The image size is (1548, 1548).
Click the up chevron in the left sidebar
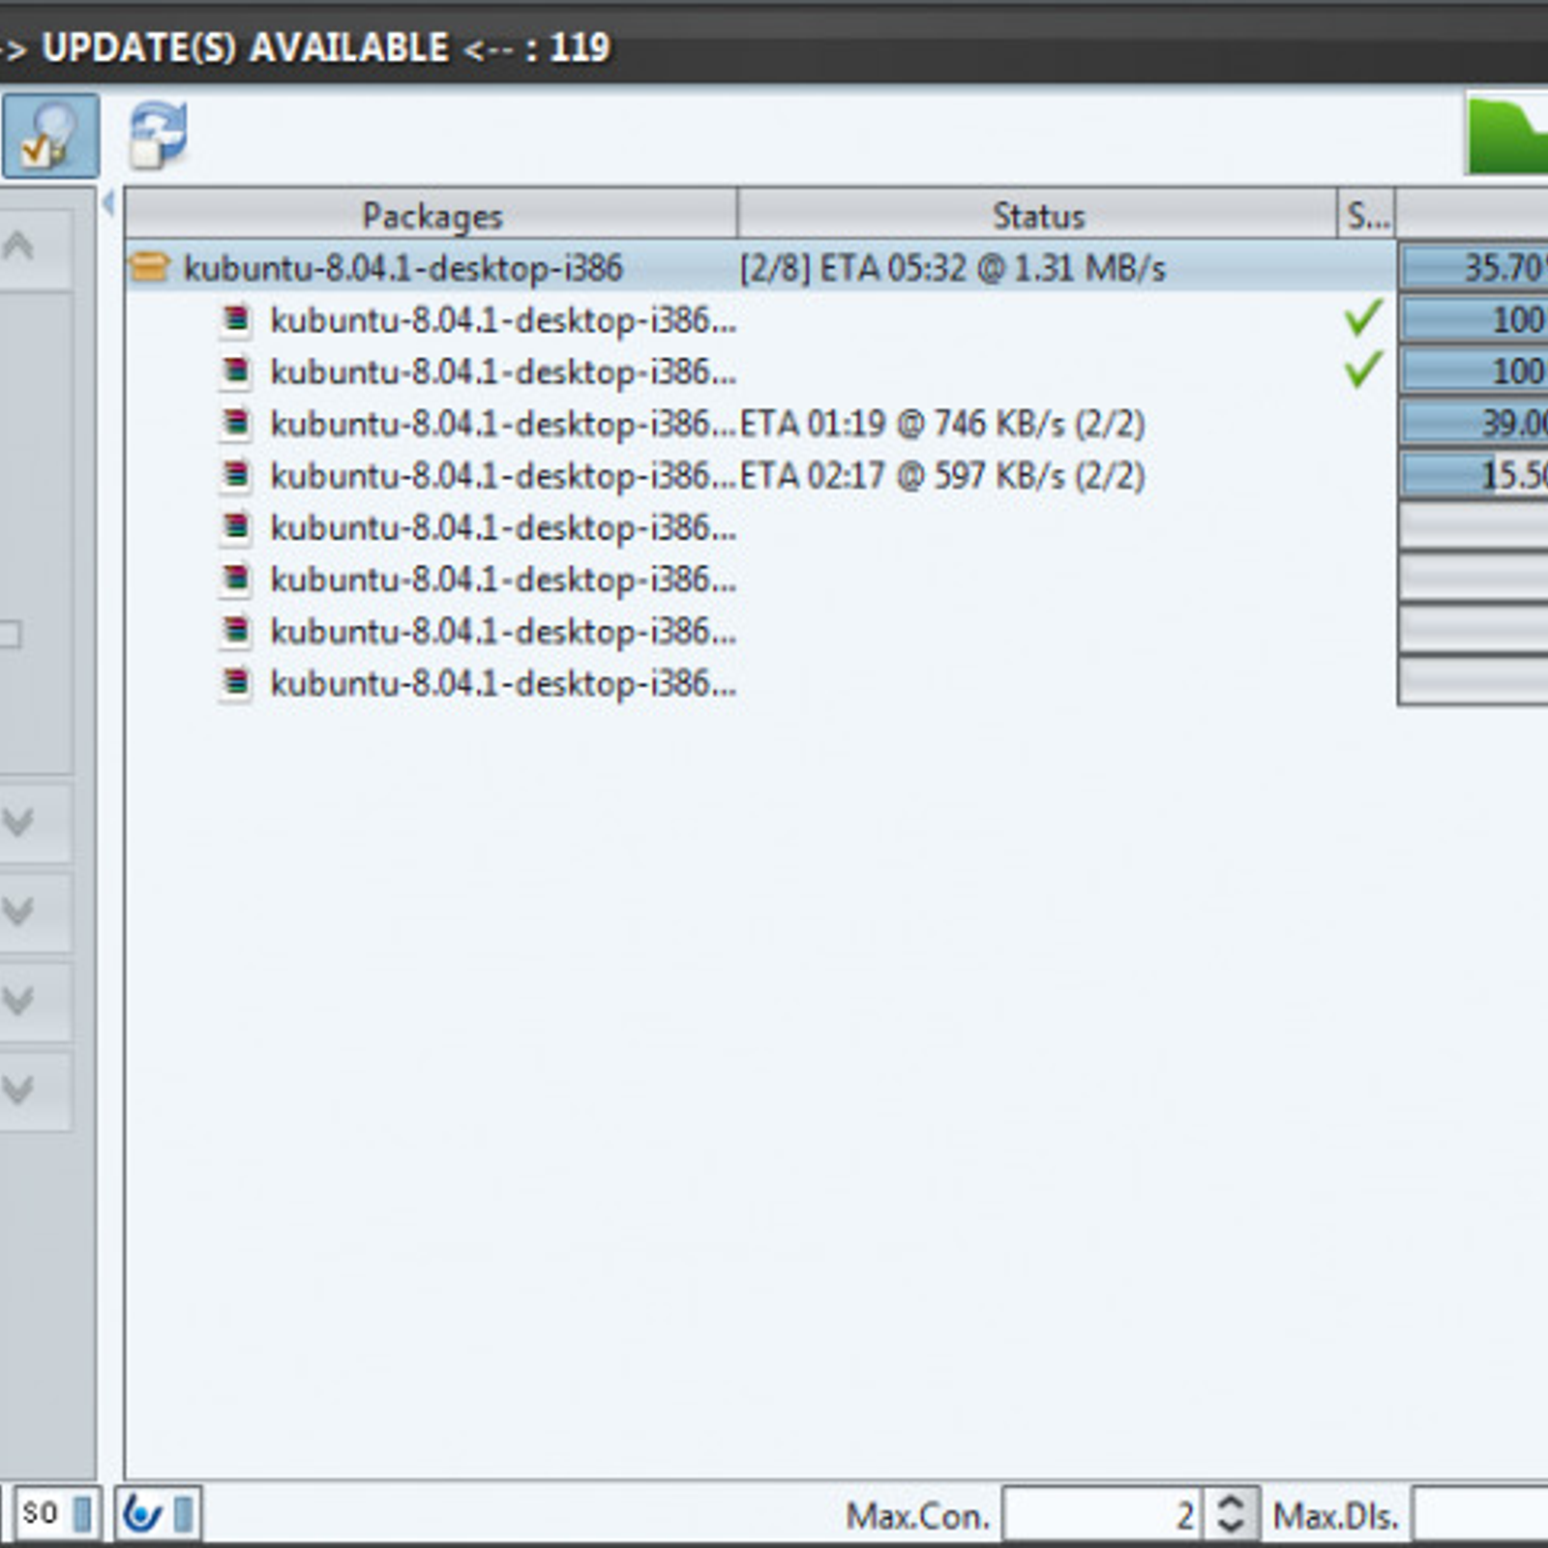tap(18, 246)
